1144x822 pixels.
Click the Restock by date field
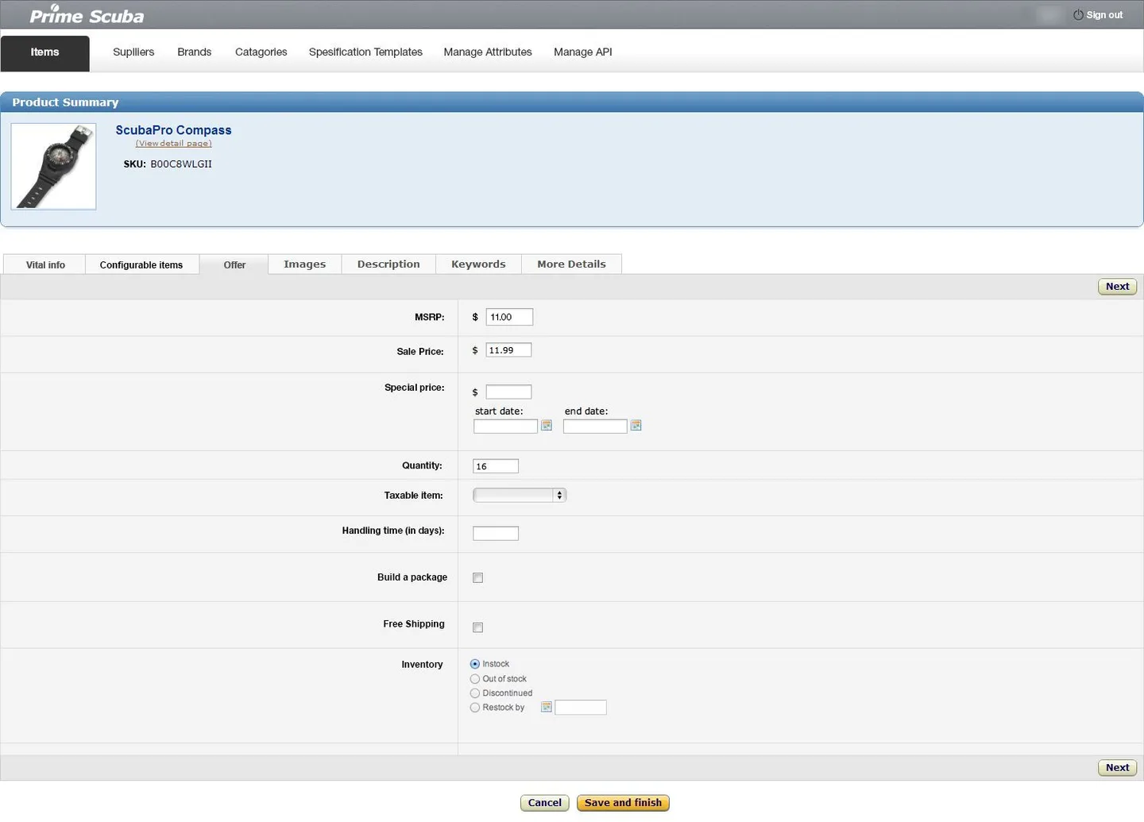581,707
